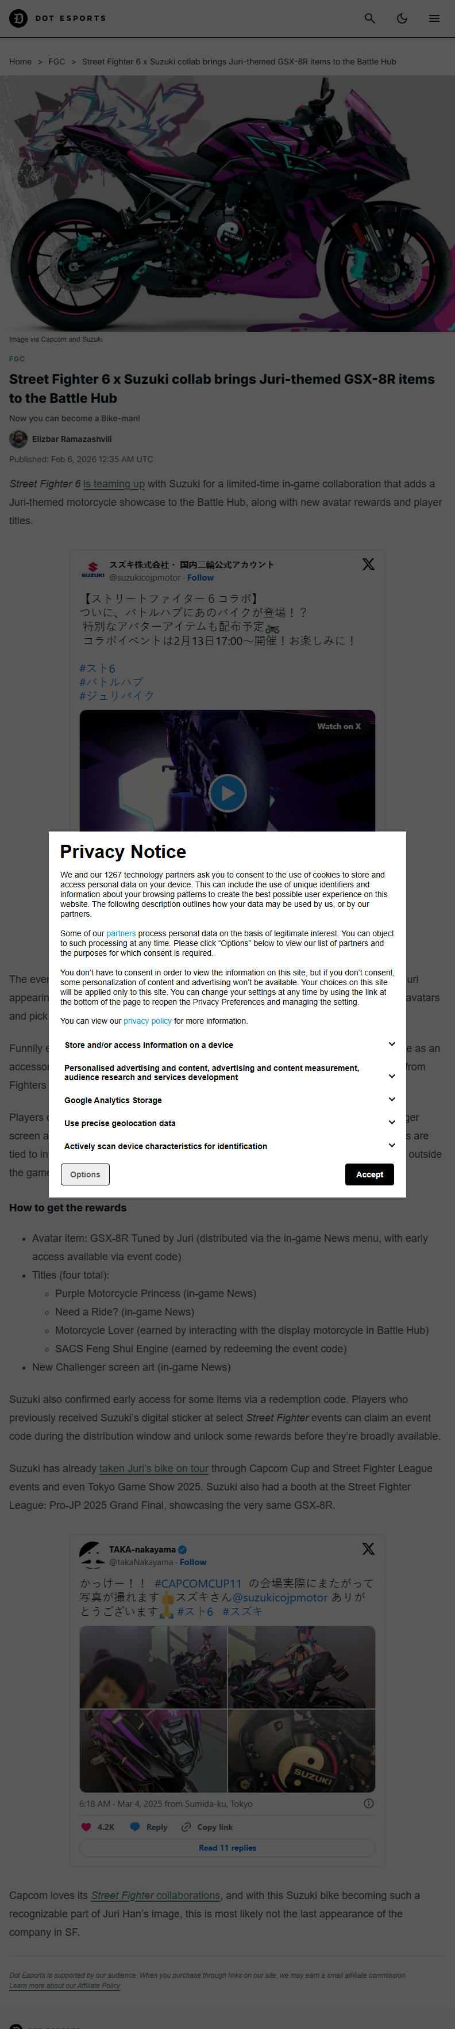Expand Use precise geolocation data section
This screenshot has width=455, height=2029.
pyautogui.click(x=391, y=1123)
